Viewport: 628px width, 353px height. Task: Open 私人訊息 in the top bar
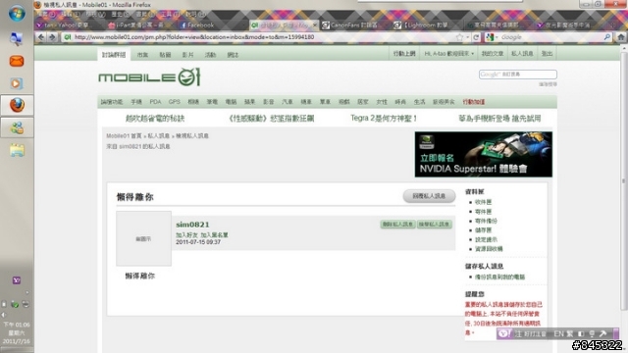(522, 54)
